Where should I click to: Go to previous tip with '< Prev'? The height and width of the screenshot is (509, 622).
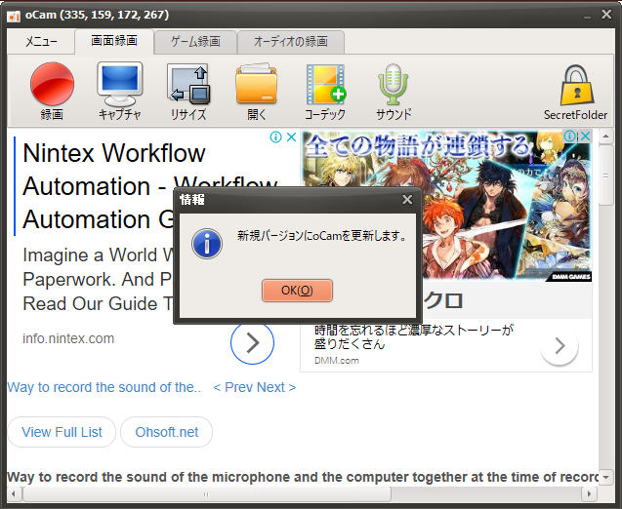[x=236, y=387]
